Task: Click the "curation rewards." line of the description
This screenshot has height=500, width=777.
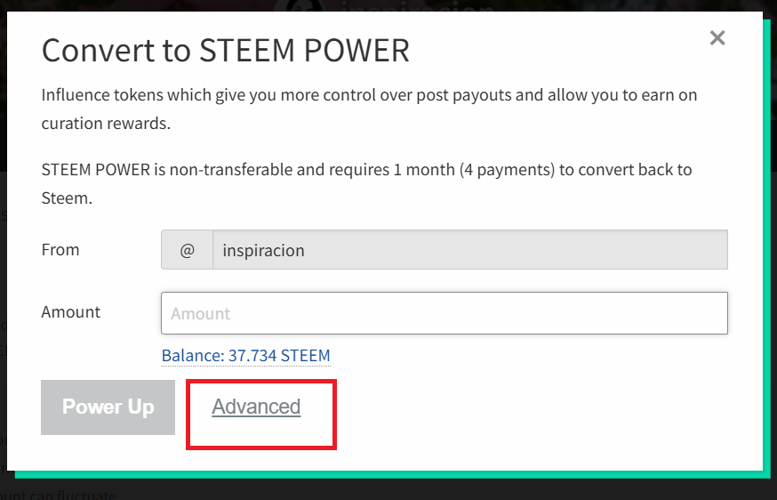Action: point(106,124)
